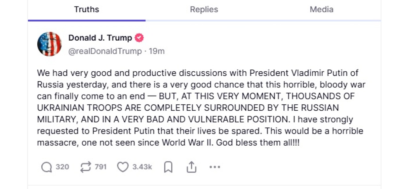Bookmark this Trump post
This screenshot has height=189, width=393.
tap(168, 167)
